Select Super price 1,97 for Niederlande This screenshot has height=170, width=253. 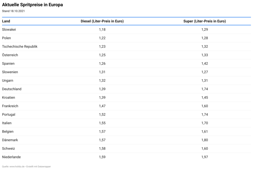coord(205,157)
